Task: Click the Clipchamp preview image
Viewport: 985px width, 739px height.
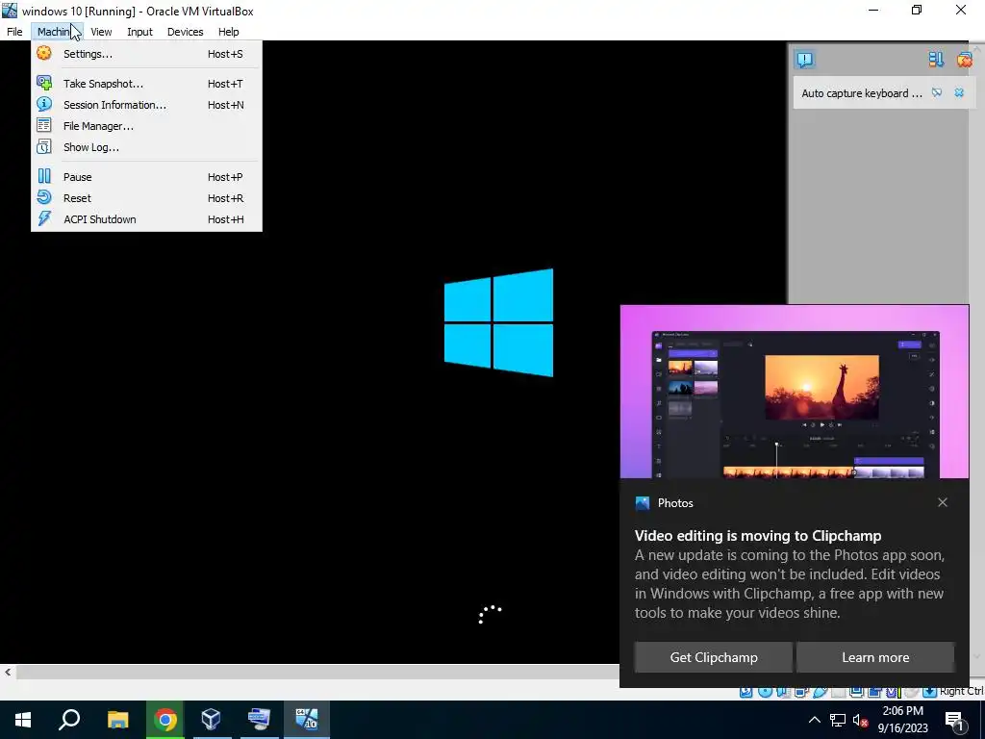Action: pos(794,393)
